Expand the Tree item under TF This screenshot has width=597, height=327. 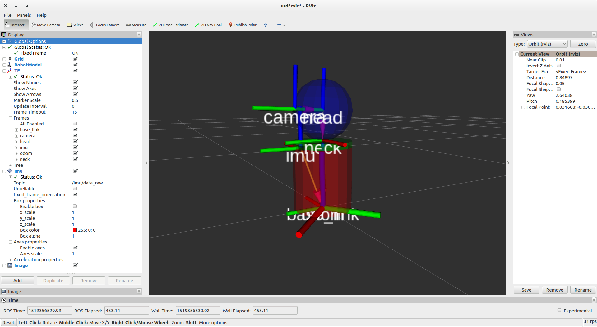coord(10,165)
